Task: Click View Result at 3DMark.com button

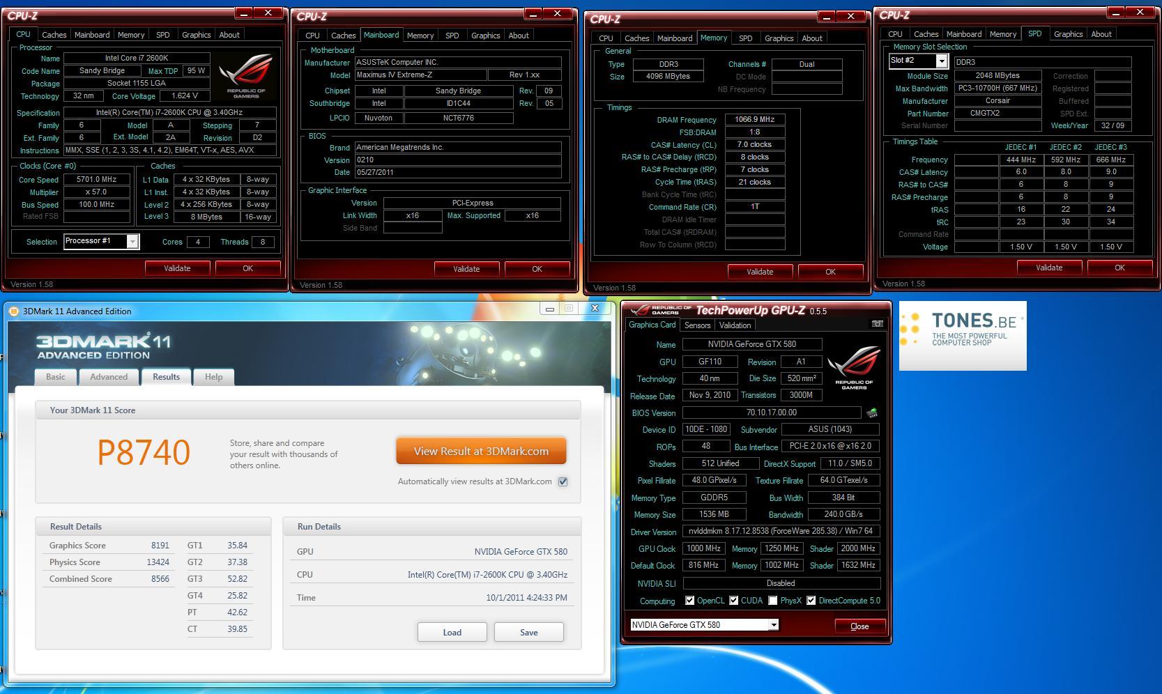Action: click(x=481, y=451)
